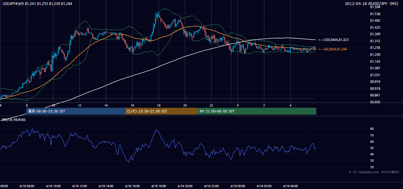Click the HistData.com data source credit
Viewport: 403px width, 189px height.
[374, 172]
